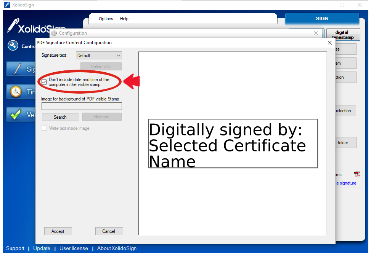The height and width of the screenshot is (258, 371).
Task: Select the digital timestamp tab
Action: pyautogui.click(x=343, y=35)
